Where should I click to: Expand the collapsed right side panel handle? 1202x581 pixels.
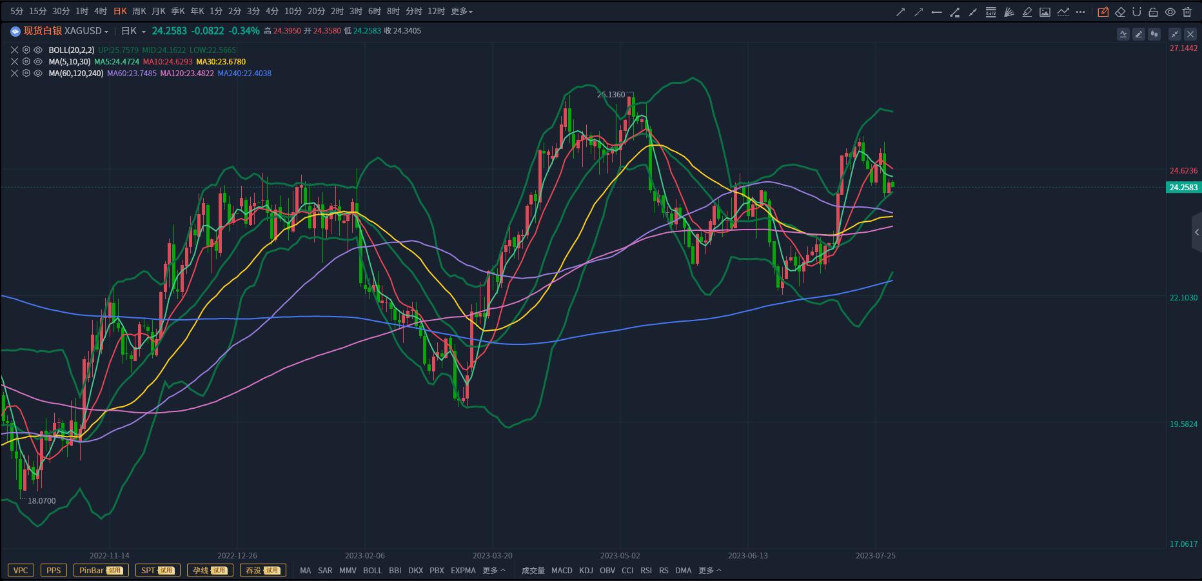point(1196,232)
